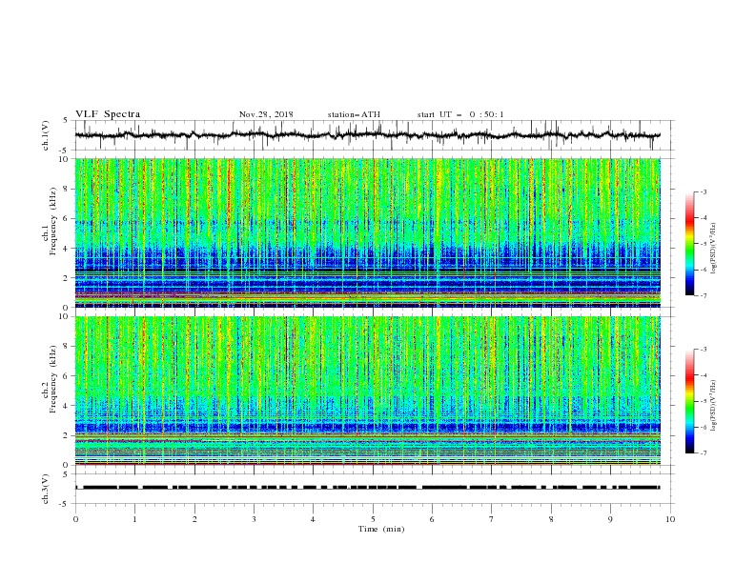Click time axis tick label '0'
This screenshot has height=583, width=755.
pos(75,519)
